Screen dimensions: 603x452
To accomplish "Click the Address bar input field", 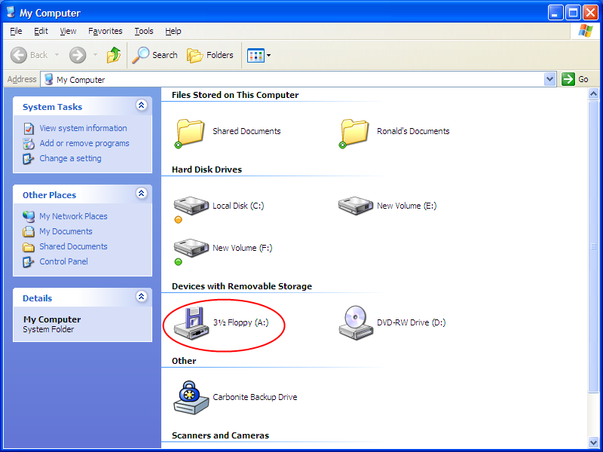I will pyautogui.click(x=298, y=79).
